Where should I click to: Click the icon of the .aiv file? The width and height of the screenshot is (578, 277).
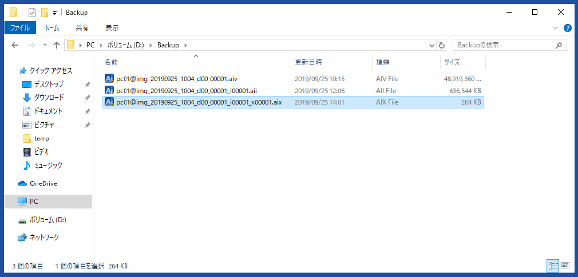(x=109, y=79)
